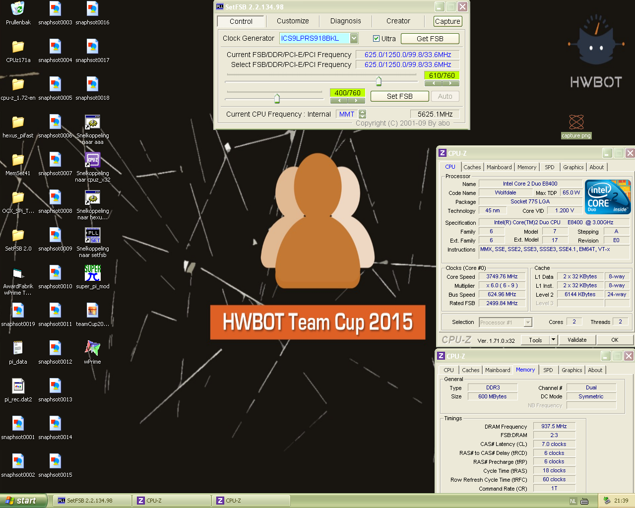Screen dimensions: 635x508
Task: Select the snaphsot0018 image file
Action: pyautogui.click(x=92, y=89)
